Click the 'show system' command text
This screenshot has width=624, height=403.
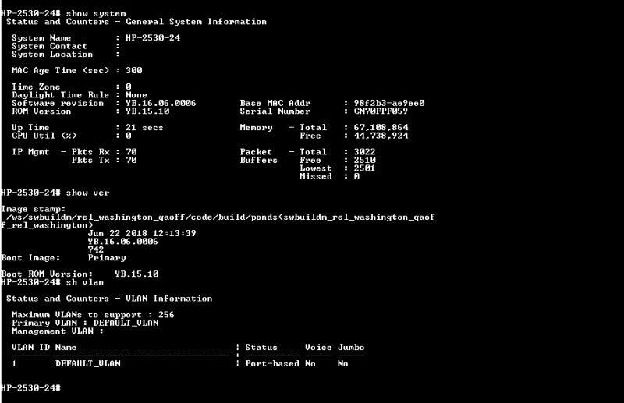pyautogui.click(x=95, y=13)
